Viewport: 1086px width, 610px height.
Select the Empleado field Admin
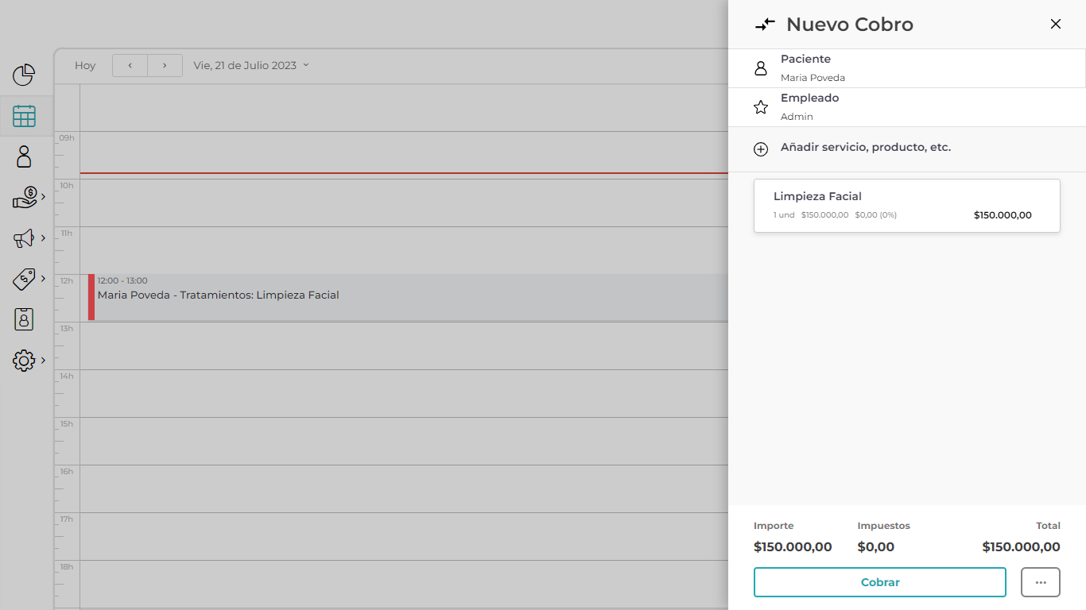point(907,107)
